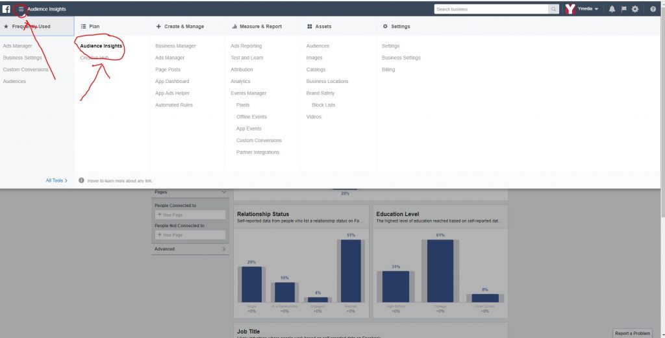Open Audiences under Assets
665x338 pixels.
tap(318, 46)
